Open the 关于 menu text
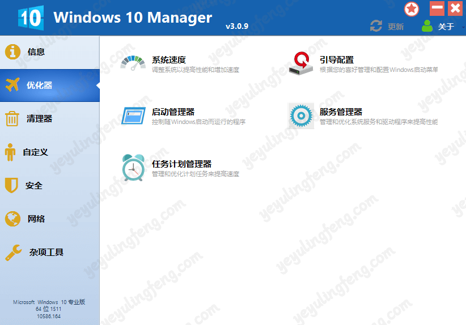Screen dimensions: 466x325 coord(446,27)
